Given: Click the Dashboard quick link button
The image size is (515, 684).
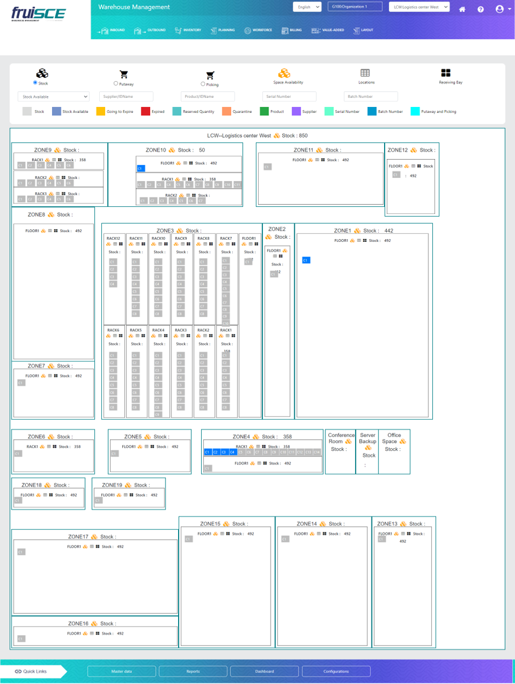Looking at the screenshot, I should [x=264, y=671].
